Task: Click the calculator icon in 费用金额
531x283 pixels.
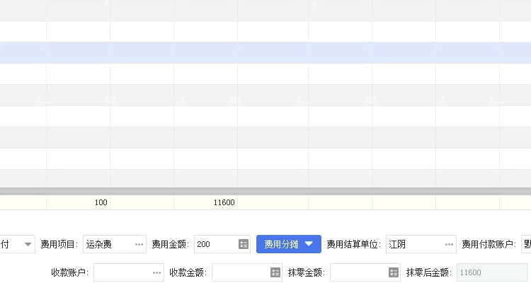Action: coord(243,244)
